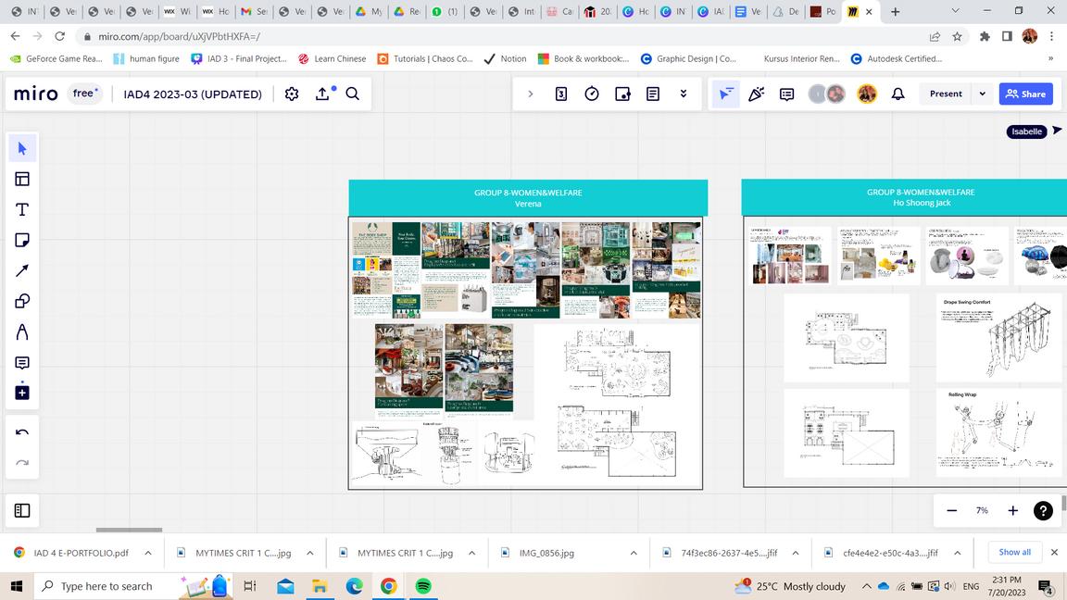
Task: Pick the Sticky note tool
Action: pyautogui.click(x=22, y=240)
